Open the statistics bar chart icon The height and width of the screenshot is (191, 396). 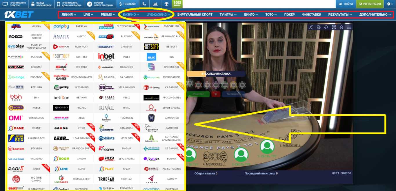click(x=155, y=4)
